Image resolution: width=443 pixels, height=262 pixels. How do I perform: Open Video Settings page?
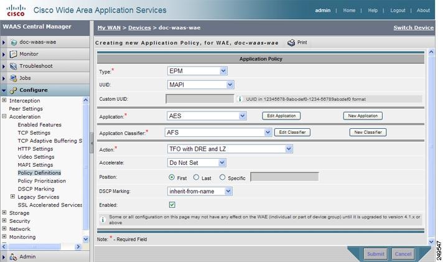[36, 157]
